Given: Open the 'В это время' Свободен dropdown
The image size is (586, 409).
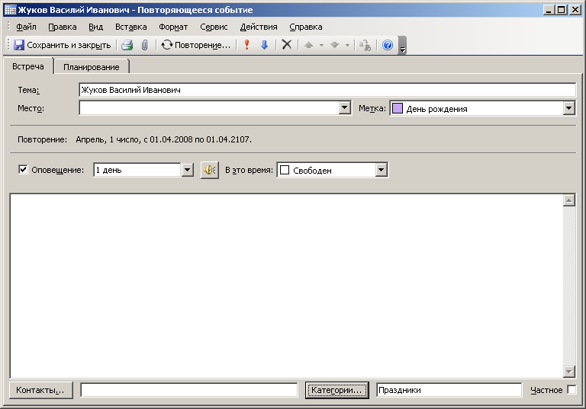Looking at the screenshot, I should [x=381, y=170].
